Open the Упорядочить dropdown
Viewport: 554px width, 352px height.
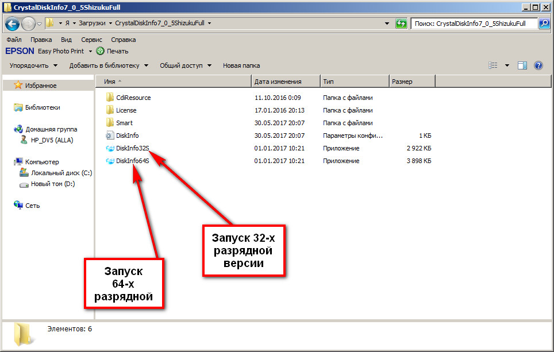click(x=33, y=65)
